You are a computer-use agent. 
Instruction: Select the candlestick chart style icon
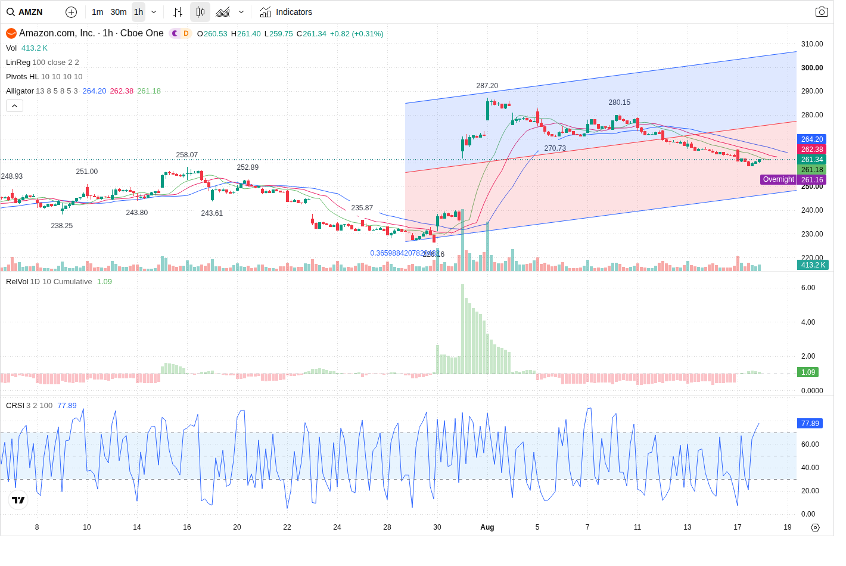tap(200, 12)
